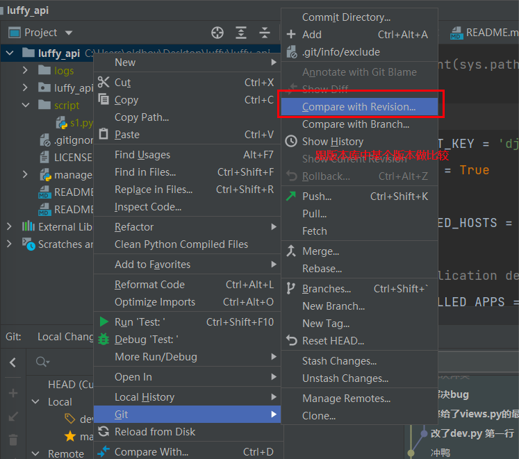Select Replace in Files... entry
This screenshot has width=519, height=459.
pyautogui.click(x=188, y=190)
